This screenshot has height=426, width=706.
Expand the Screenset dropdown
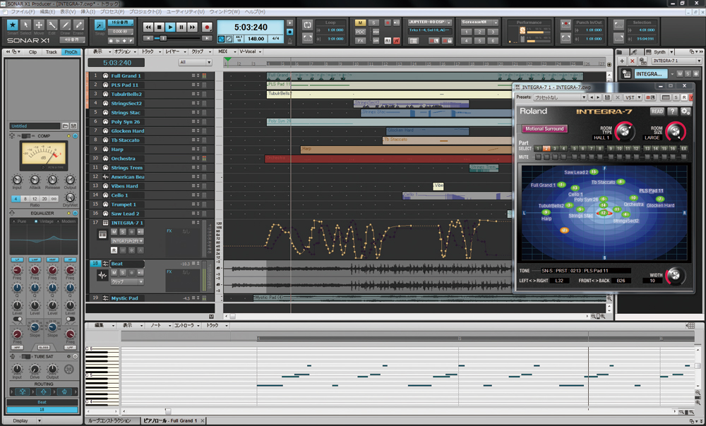tap(496, 22)
